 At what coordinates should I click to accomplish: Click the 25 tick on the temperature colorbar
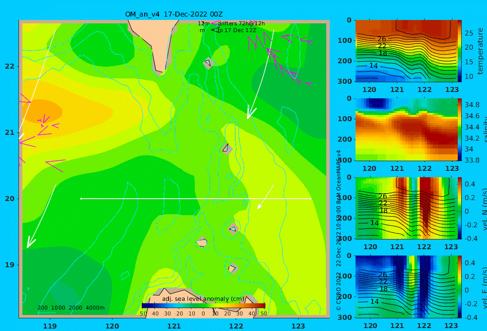coord(469,33)
